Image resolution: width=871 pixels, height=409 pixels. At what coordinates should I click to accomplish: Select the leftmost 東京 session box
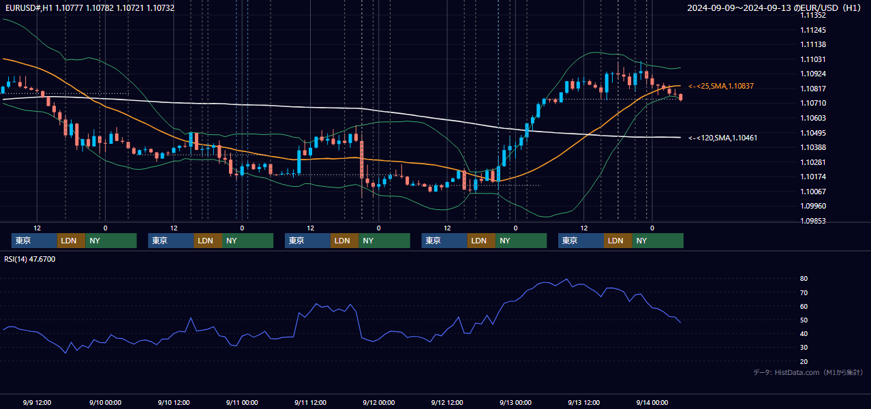point(34,241)
